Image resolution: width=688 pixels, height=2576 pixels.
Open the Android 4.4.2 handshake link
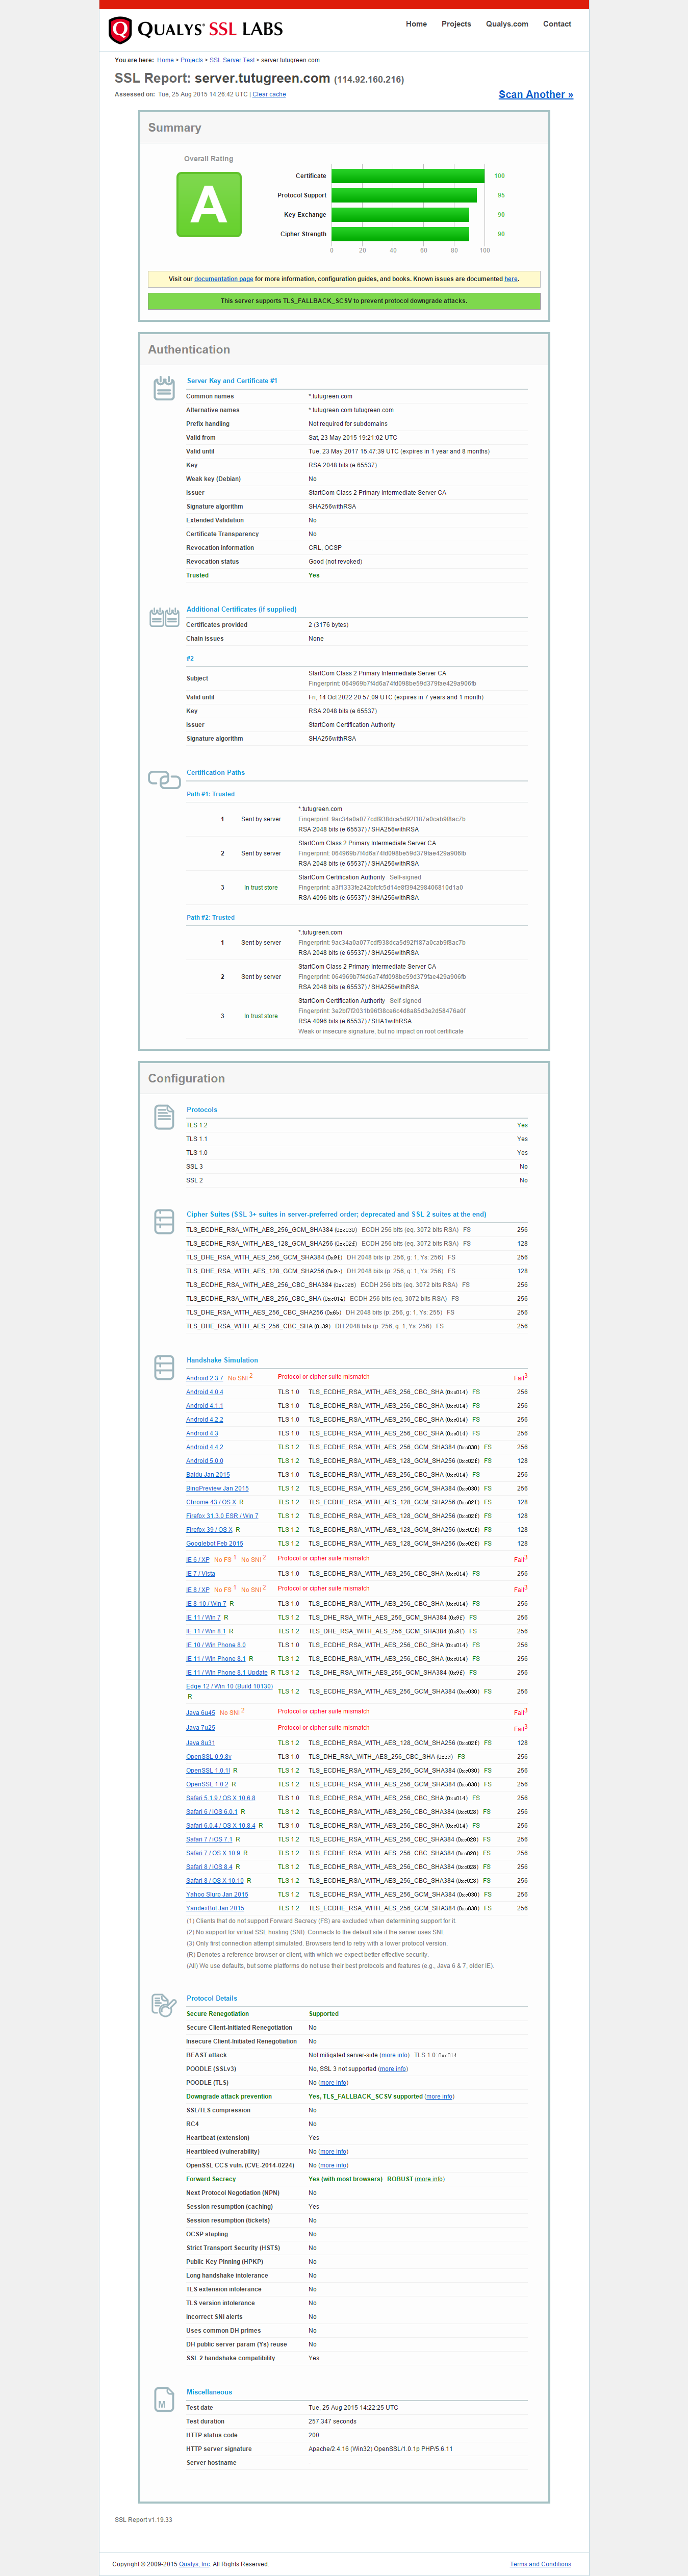(x=204, y=1447)
